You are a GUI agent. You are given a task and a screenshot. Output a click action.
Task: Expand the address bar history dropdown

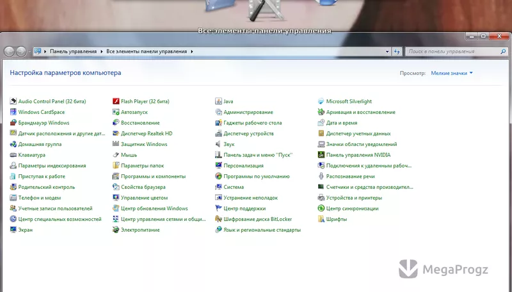coord(387,51)
